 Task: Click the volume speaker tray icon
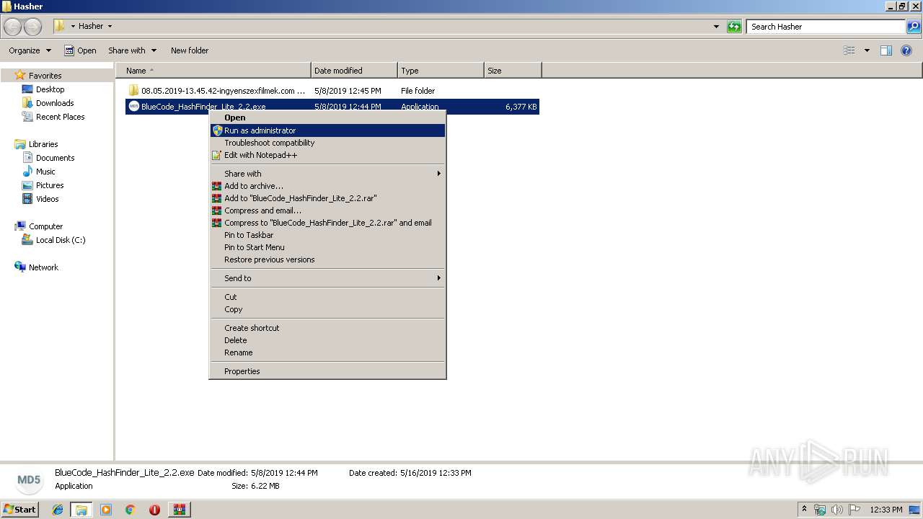tap(837, 510)
